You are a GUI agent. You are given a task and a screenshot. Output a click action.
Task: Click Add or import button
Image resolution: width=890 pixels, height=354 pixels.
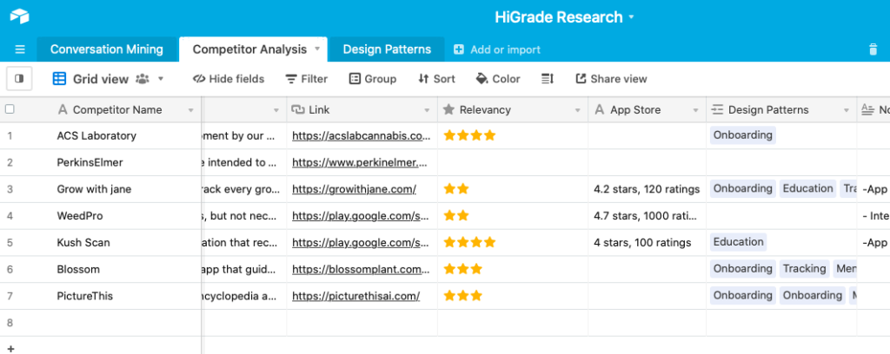pyautogui.click(x=497, y=49)
